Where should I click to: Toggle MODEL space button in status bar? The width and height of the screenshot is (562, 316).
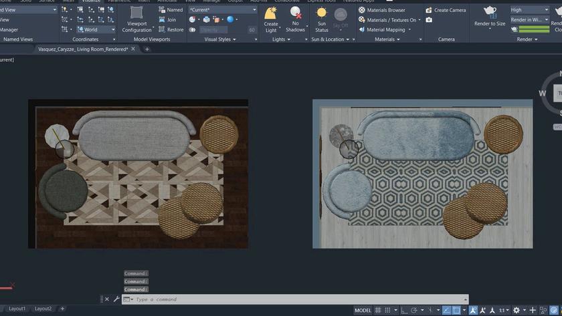(363, 310)
